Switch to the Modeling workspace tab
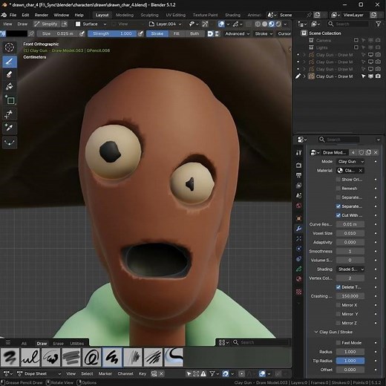This screenshot has height=386, width=386. 125,15
